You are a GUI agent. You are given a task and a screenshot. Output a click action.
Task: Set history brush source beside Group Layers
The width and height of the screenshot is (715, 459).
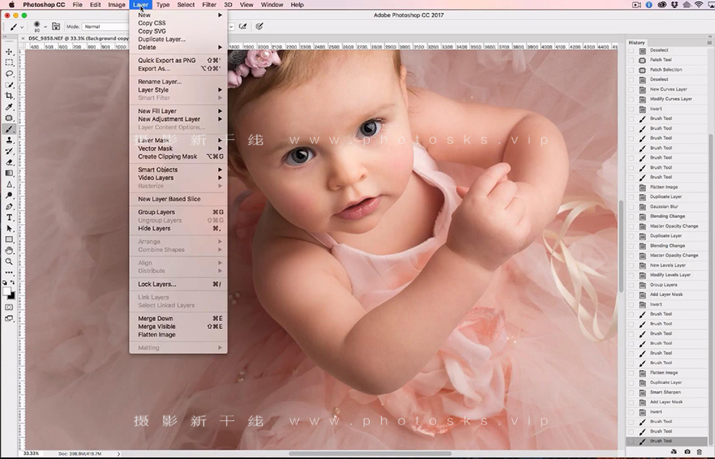pyautogui.click(x=631, y=285)
